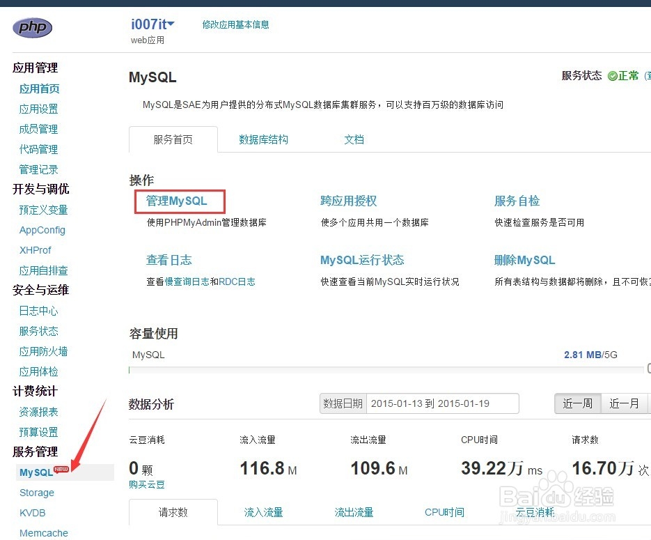Screen dimensions: 651x540
Task: Open 应用自排查 in sidebar
Action: click(x=43, y=270)
